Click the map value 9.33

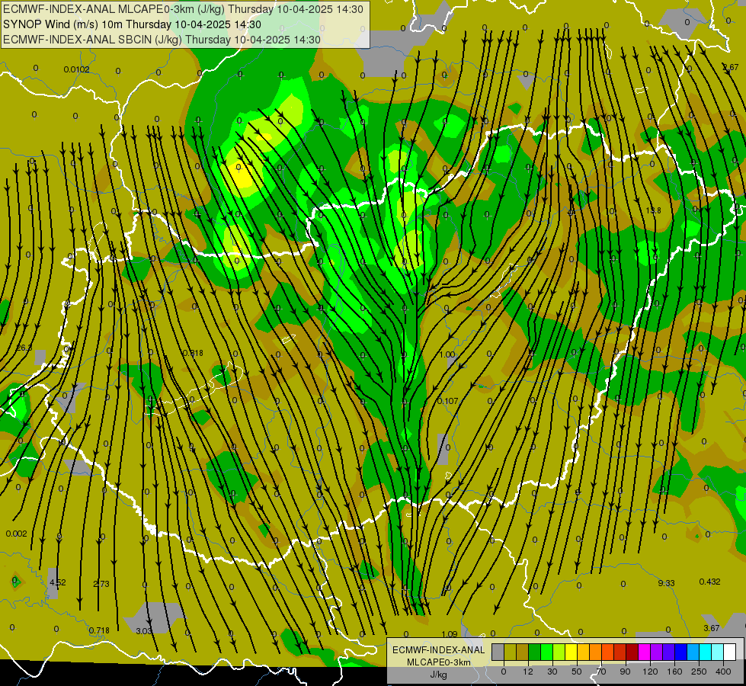666,582
